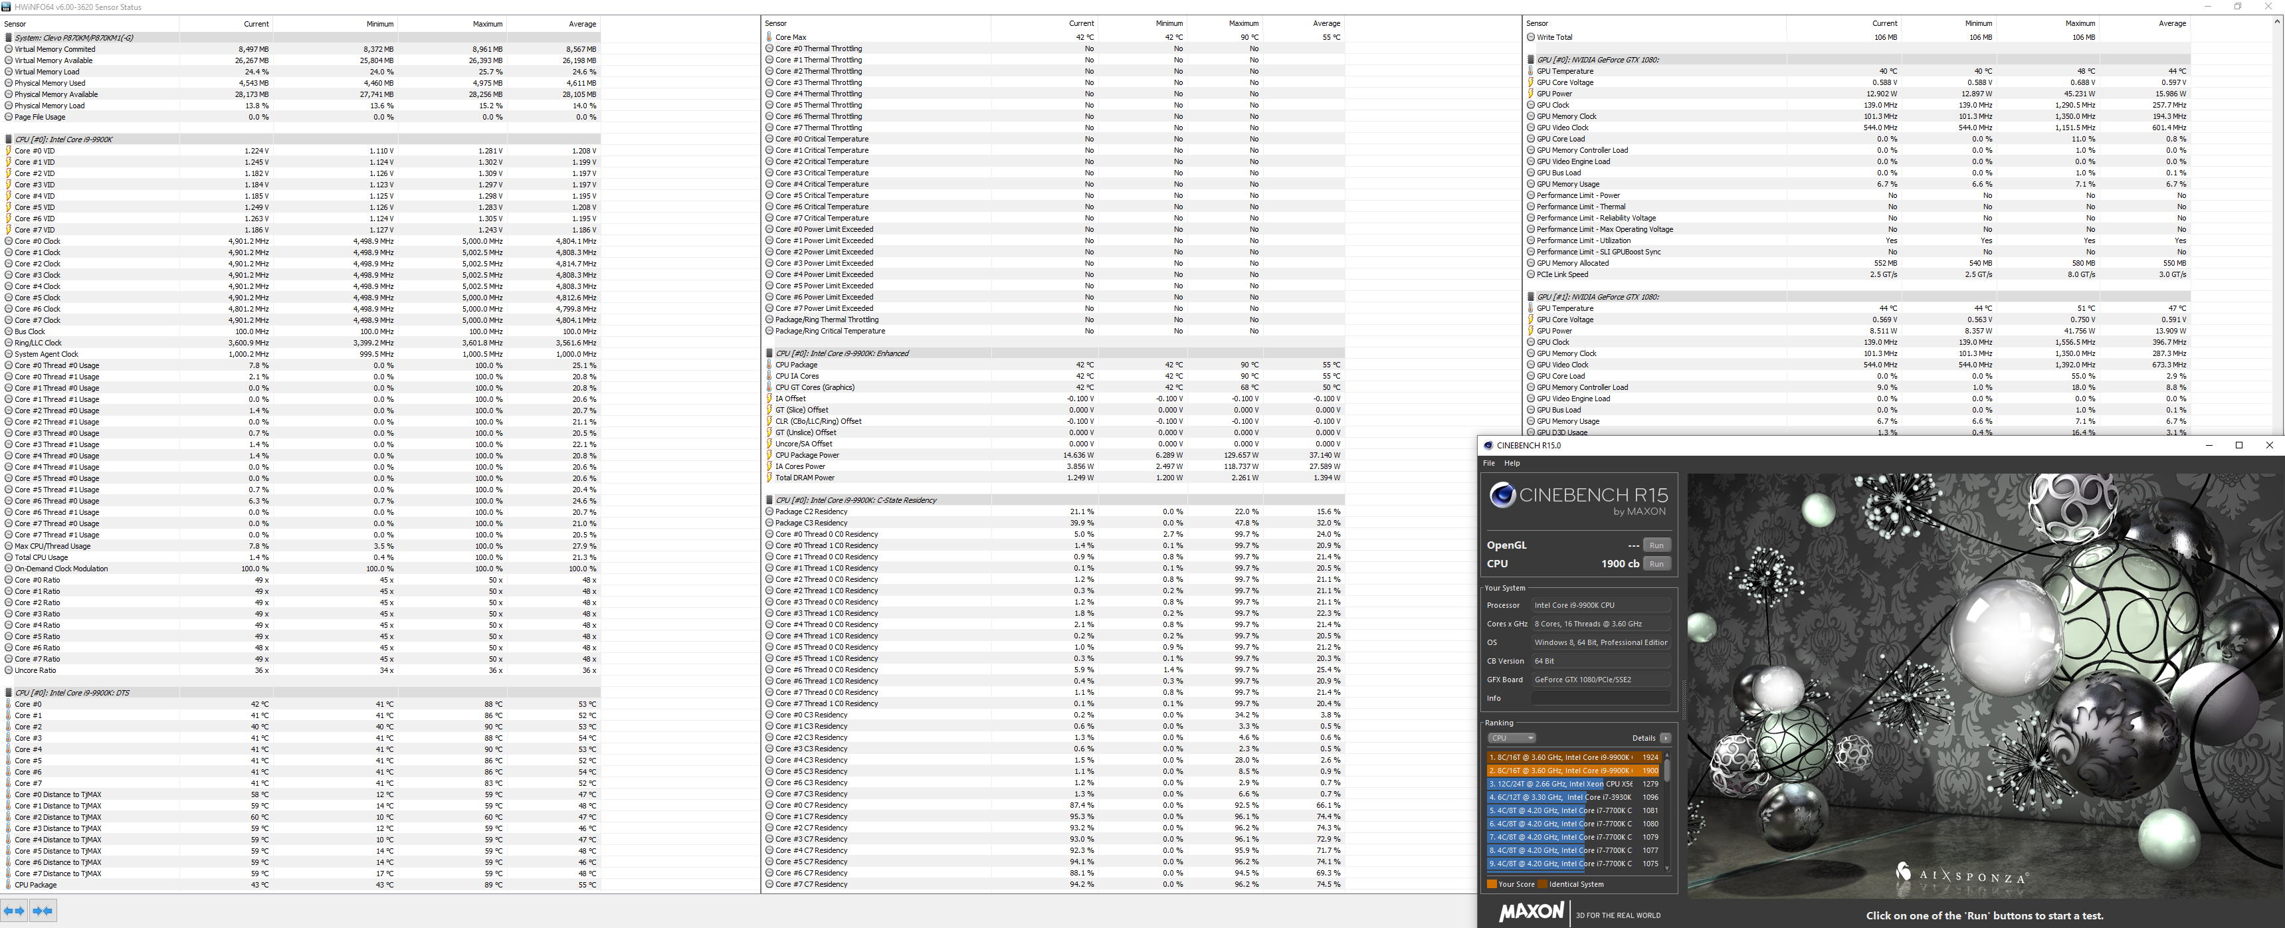Image resolution: width=2285 pixels, height=928 pixels.
Task: Expand Ranking Details with the arrow button
Action: (1665, 738)
